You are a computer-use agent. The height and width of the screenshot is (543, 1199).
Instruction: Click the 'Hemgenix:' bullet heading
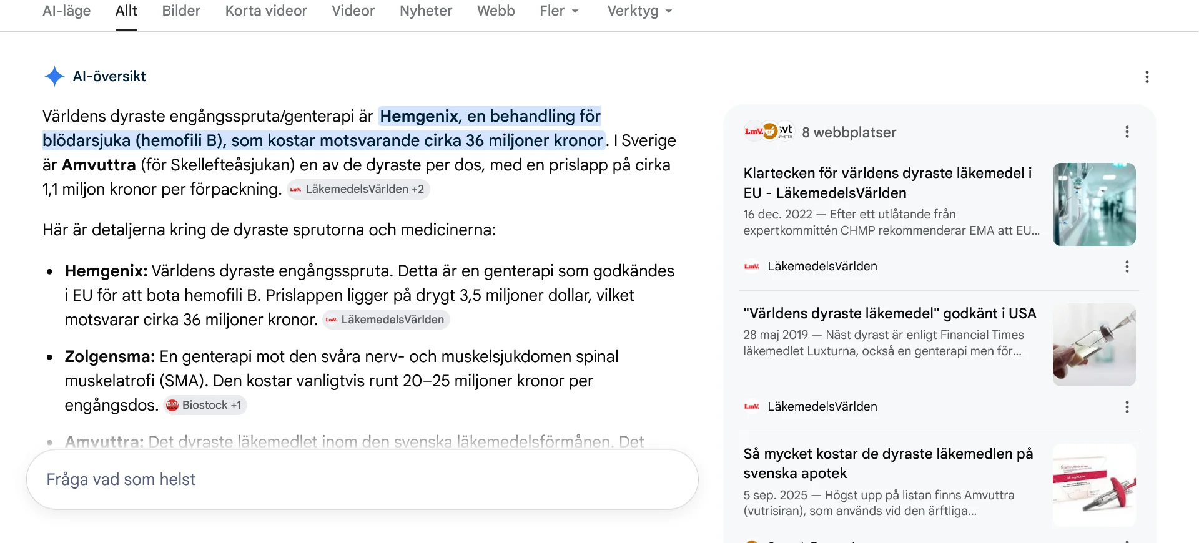click(106, 271)
